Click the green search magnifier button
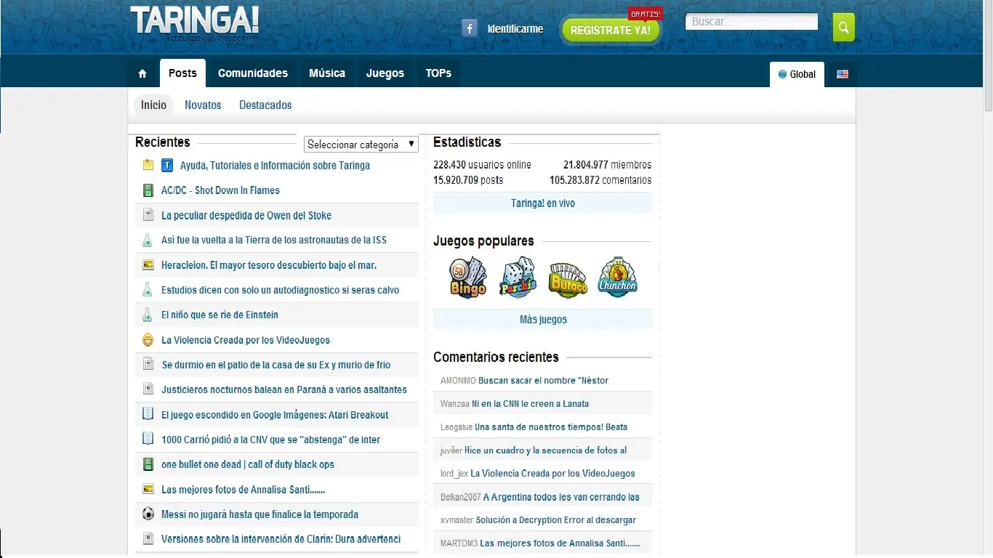 843,28
